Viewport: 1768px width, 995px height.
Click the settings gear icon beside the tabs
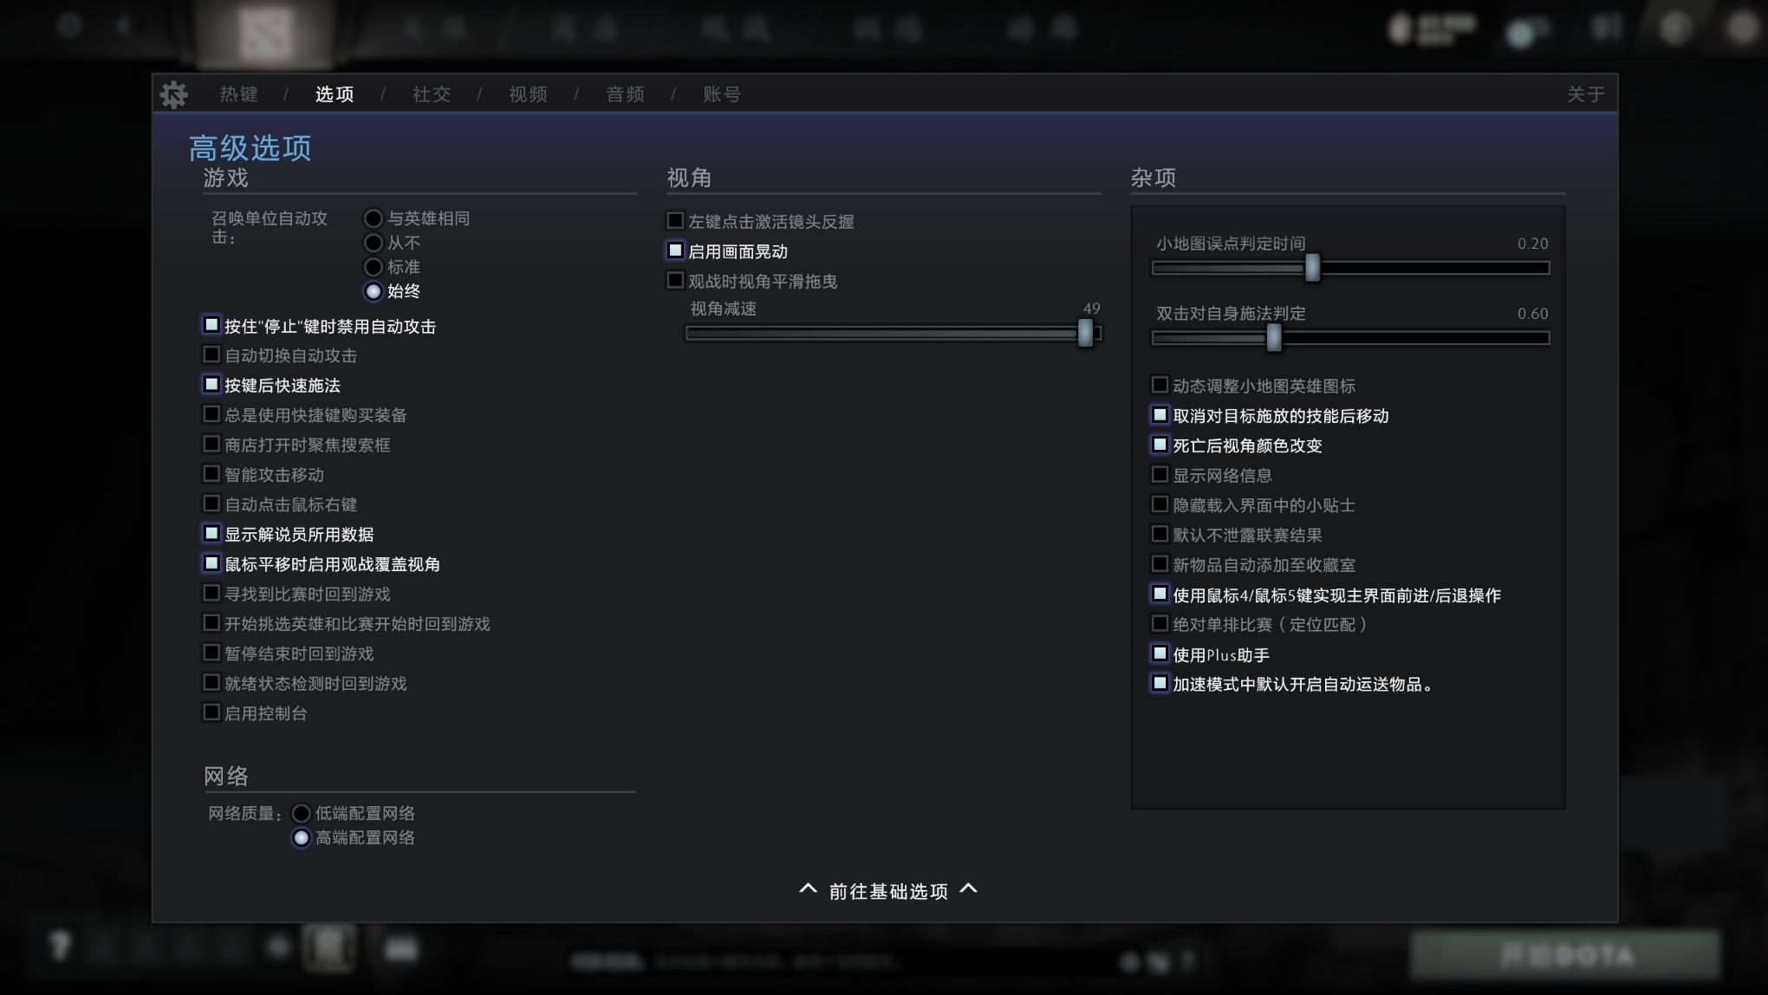tap(173, 94)
